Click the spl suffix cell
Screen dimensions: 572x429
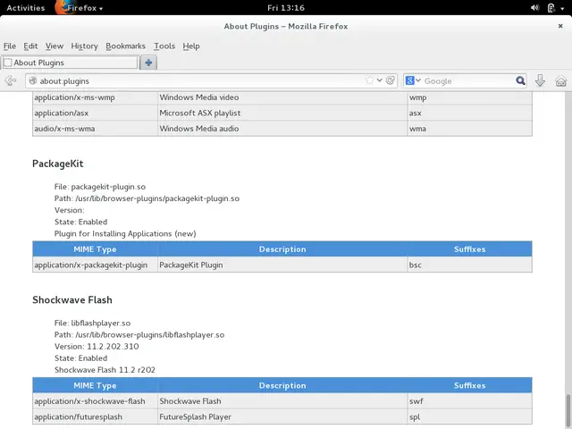[469, 416]
